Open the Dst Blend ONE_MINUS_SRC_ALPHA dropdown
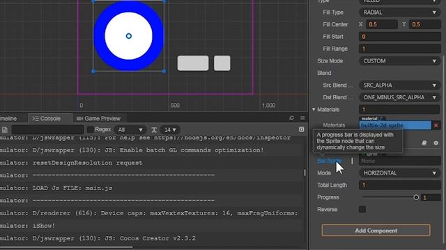The width and height of the screenshot is (446, 250). pyautogui.click(x=399, y=97)
